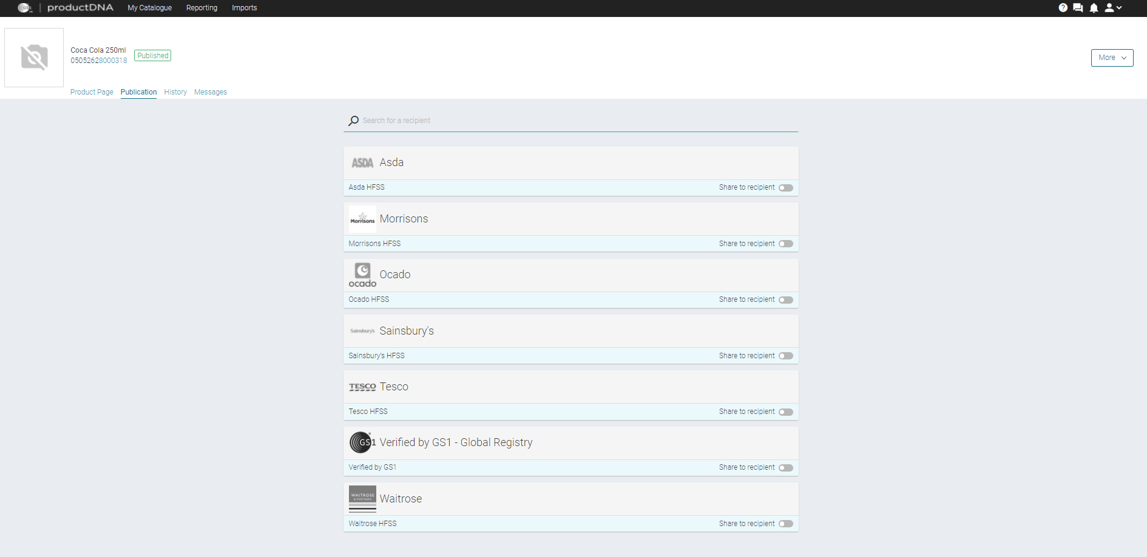Viewport: 1147px width, 557px height.
Task: Click the Asda HFSS row label
Action: 367,187
